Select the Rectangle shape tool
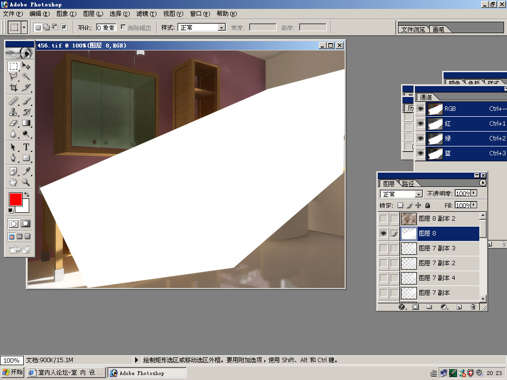Image resolution: width=507 pixels, height=380 pixels. (x=26, y=158)
